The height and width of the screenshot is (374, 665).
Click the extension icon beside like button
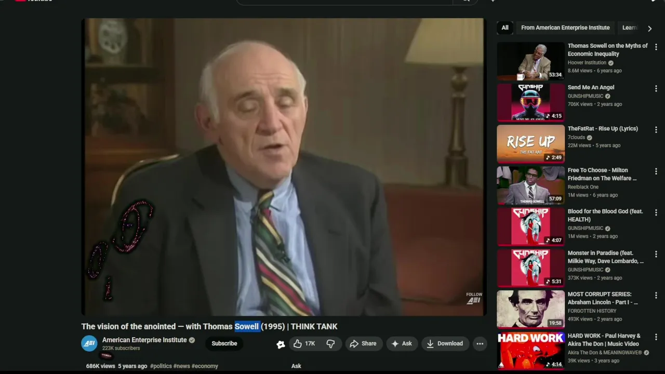[281, 344]
